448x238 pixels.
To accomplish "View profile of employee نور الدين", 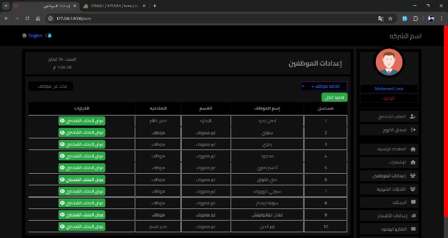I will pos(82,226).
